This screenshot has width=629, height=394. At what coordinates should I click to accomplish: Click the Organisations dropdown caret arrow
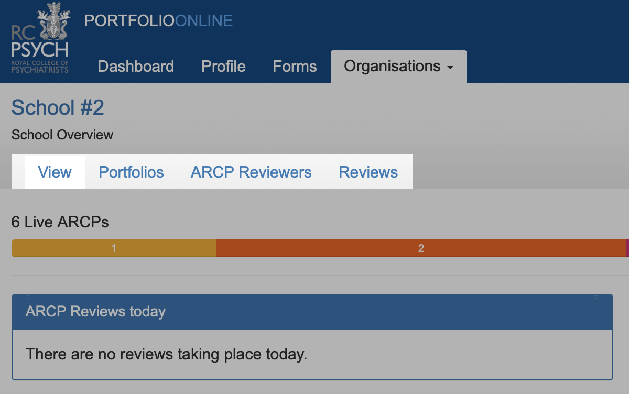click(x=450, y=68)
